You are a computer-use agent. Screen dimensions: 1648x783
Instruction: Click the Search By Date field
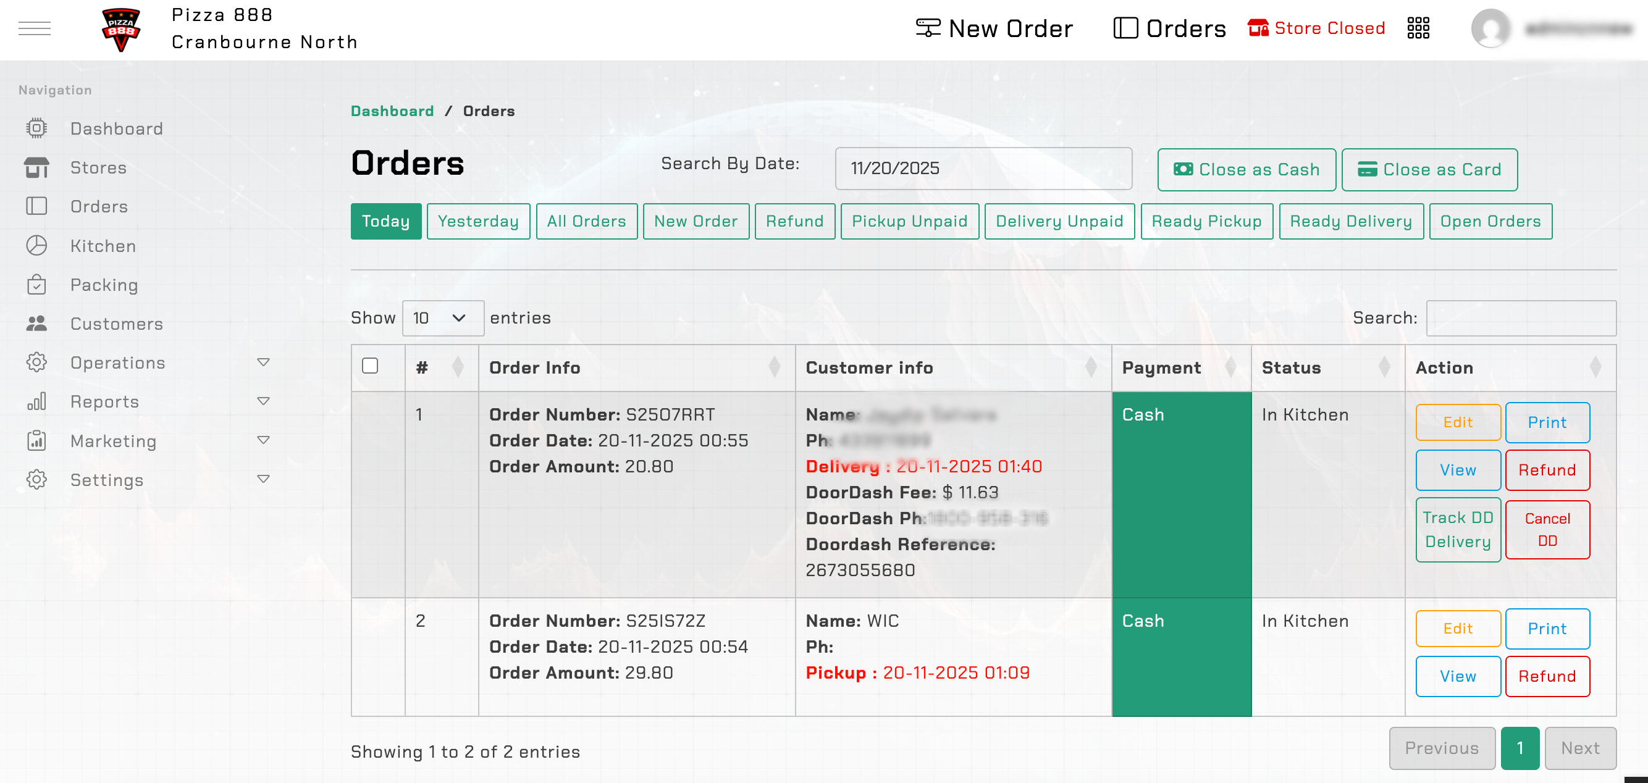pos(983,168)
